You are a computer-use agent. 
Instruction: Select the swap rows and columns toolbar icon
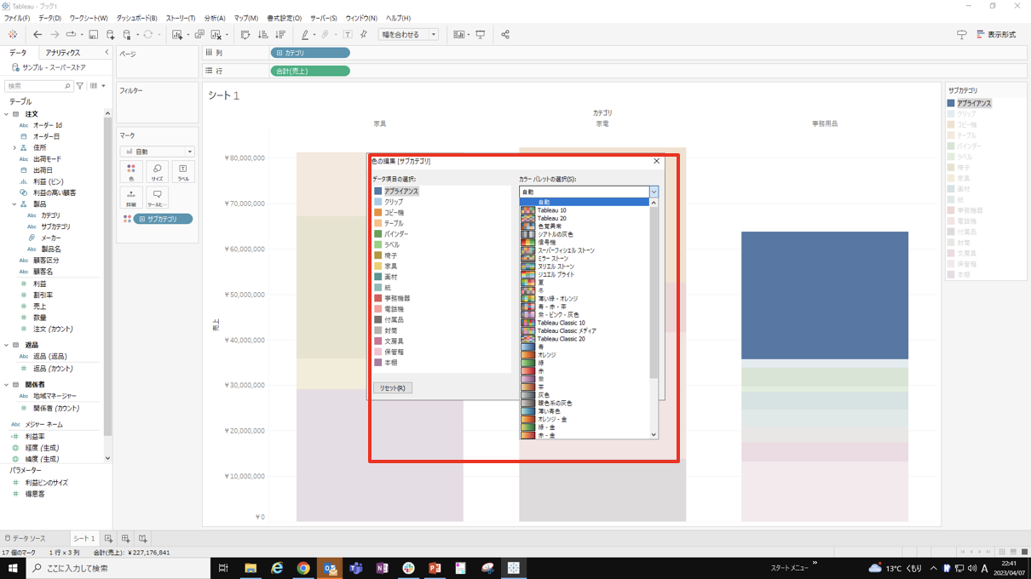pyautogui.click(x=245, y=34)
